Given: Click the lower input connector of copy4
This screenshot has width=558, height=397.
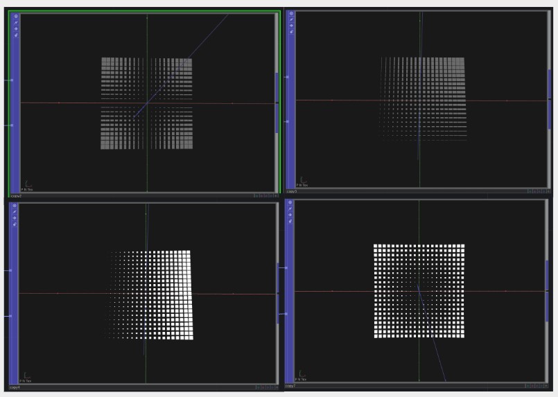Looking at the screenshot, I should (x=10, y=316).
